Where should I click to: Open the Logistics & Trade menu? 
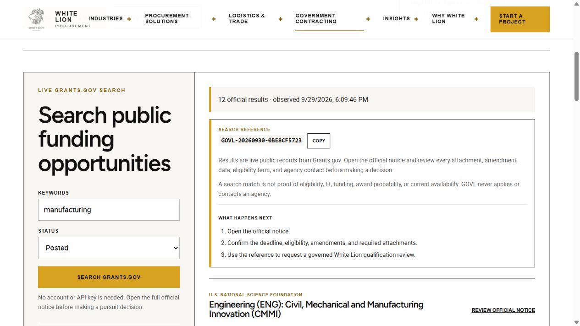[247, 18]
